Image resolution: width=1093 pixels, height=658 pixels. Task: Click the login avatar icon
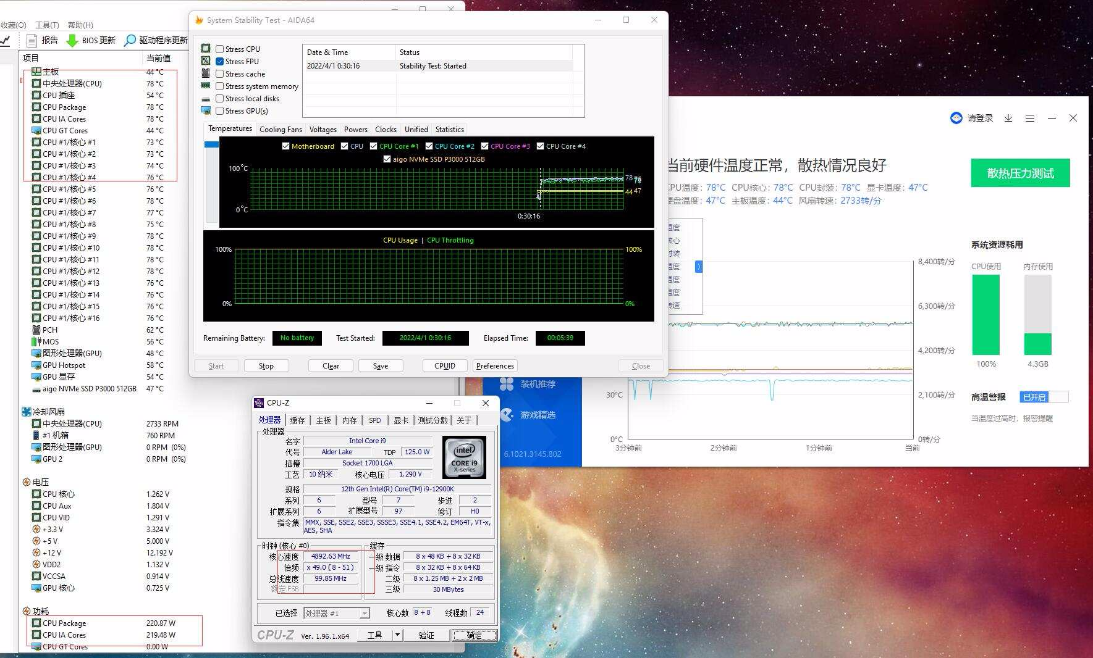coord(956,118)
